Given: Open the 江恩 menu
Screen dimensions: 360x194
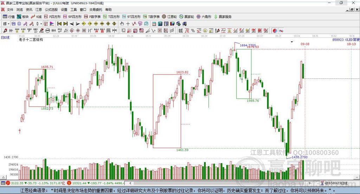Looking at the screenshot, I should [x=39, y=9].
